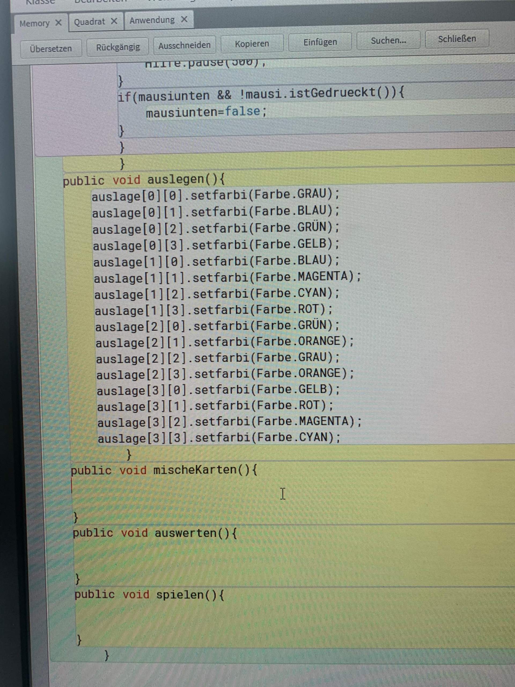Click the line 'auslage[3][1].setfarbi(Farbe.ROT);'
The width and height of the screenshot is (515, 687).
[215, 406]
